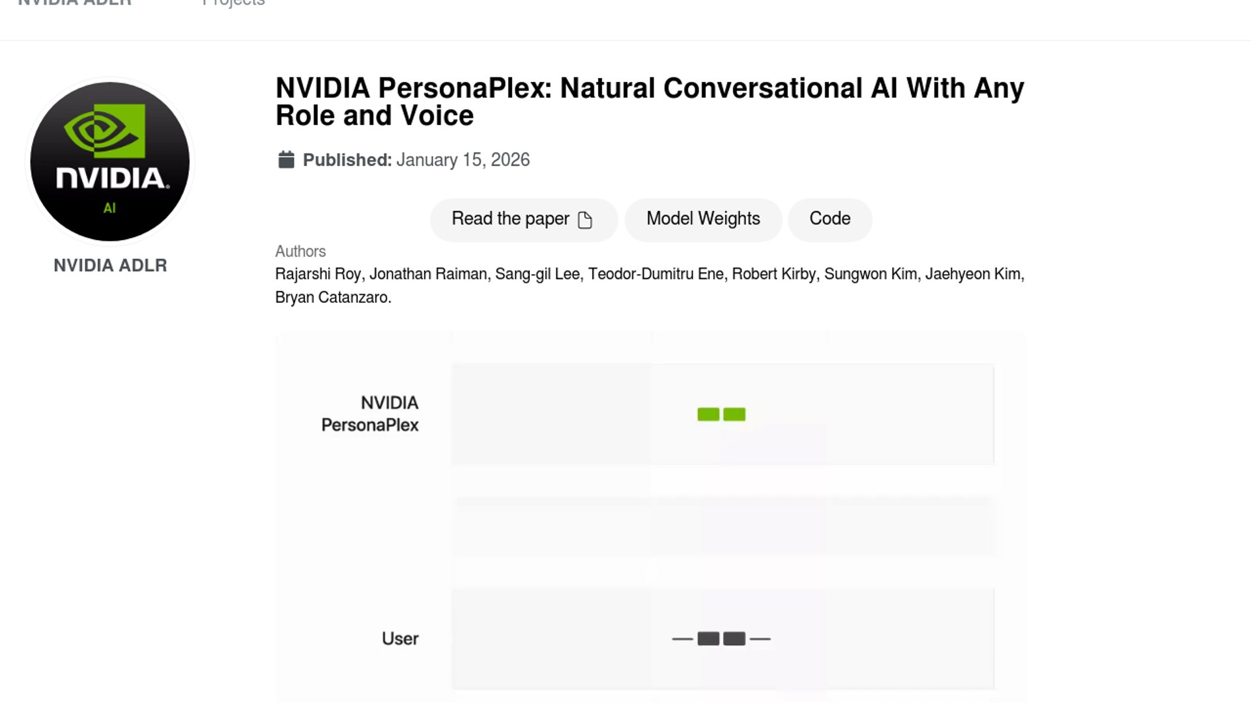The image size is (1251, 703).
Task: Click the User label in the demo
Action: 400,639
